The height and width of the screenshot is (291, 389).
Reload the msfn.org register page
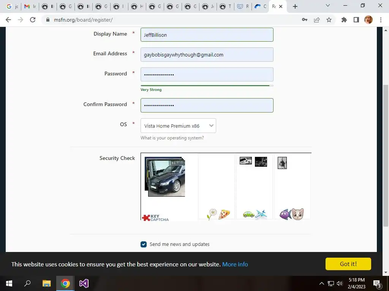coord(33,20)
